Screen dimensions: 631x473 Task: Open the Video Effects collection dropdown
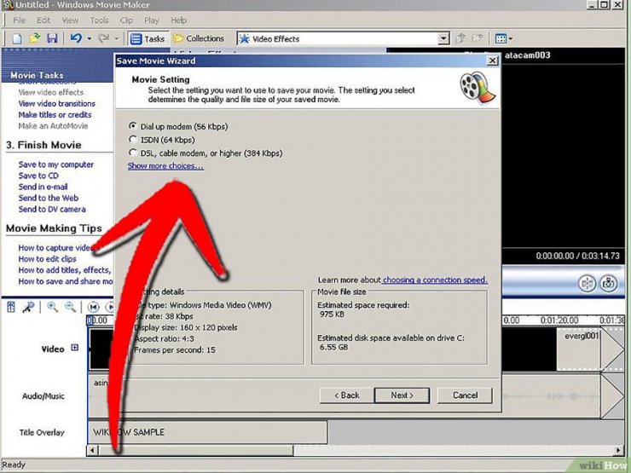443,39
